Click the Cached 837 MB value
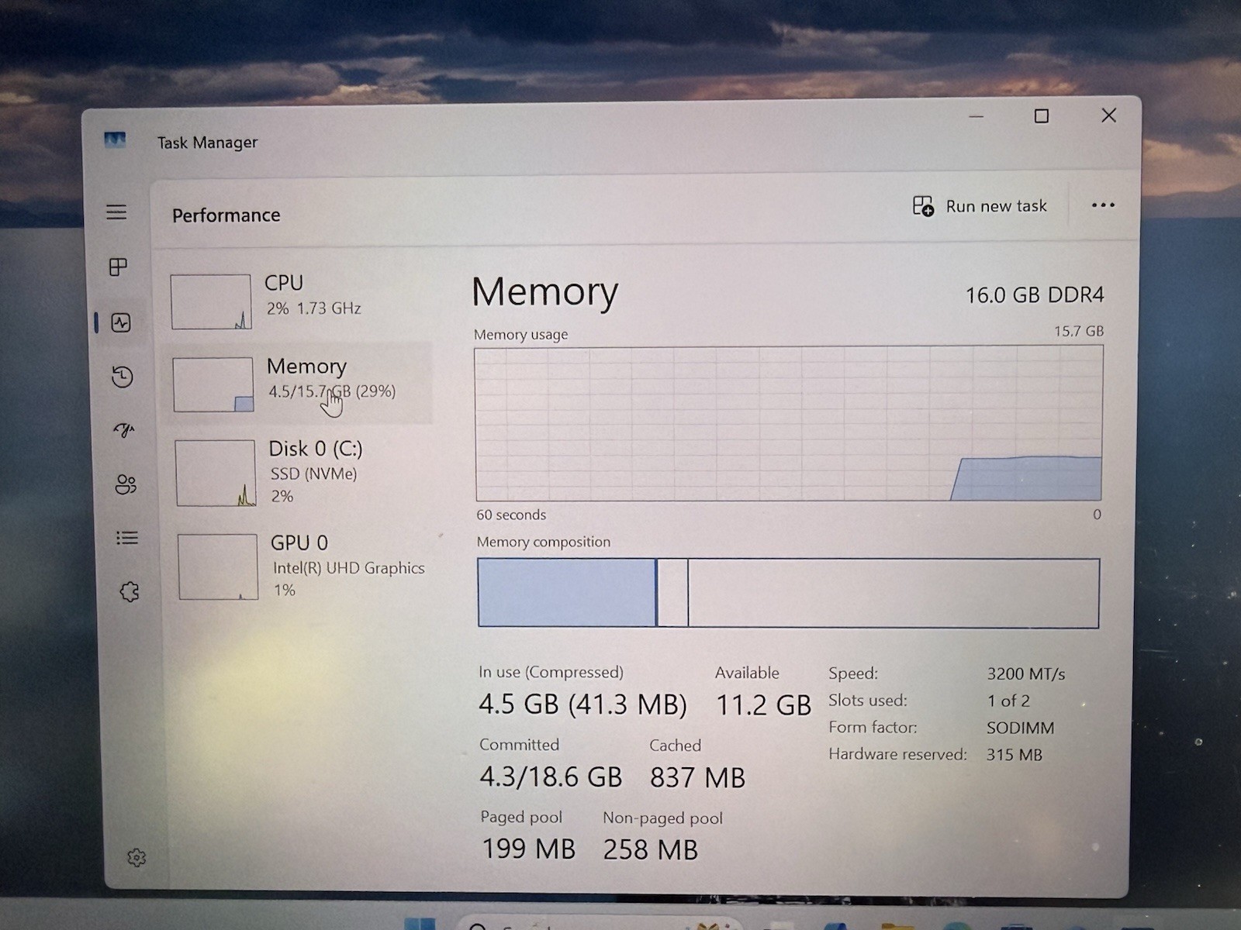The height and width of the screenshot is (930, 1241). [697, 777]
